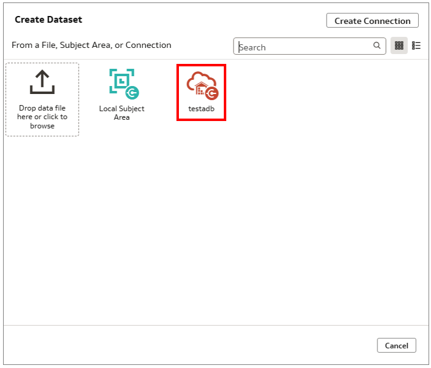The image size is (431, 368).
Task: Click the teal bracket frame of the Subject Area icon
Action: [113, 72]
